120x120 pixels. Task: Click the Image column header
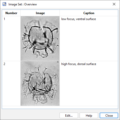40,13
